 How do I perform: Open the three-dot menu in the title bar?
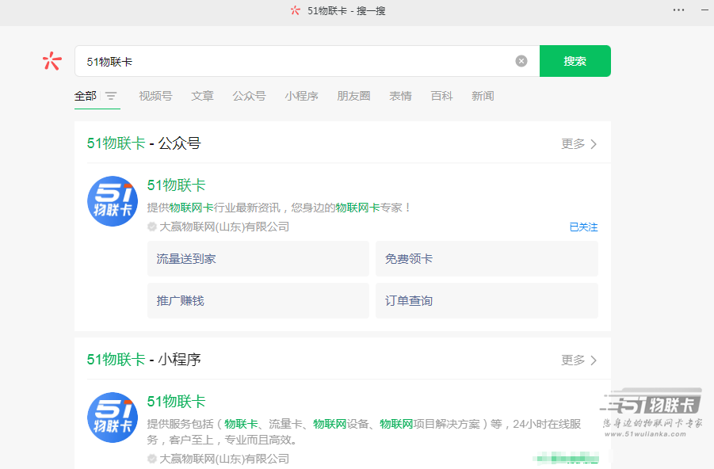tap(678, 10)
